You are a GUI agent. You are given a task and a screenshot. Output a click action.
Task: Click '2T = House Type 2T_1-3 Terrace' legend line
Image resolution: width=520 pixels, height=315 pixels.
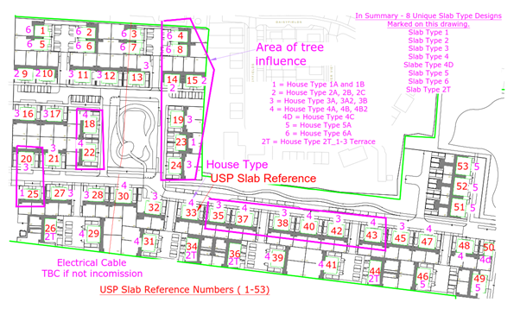tap(319, 142)
